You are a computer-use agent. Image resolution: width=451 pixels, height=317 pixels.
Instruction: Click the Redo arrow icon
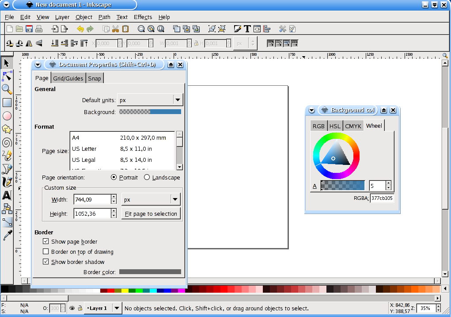[90, 29]
